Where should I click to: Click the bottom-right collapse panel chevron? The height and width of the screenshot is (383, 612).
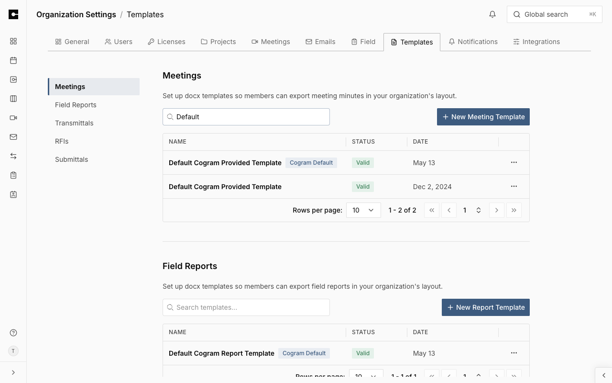[x=604, y=375]
